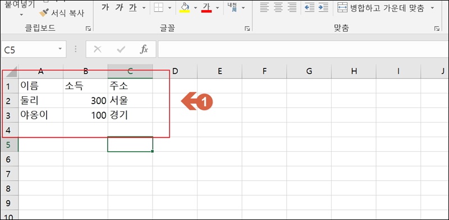This screenshot has height=220, width=449.
Task: Click the fill handle of cell C5
Action: 152,152
